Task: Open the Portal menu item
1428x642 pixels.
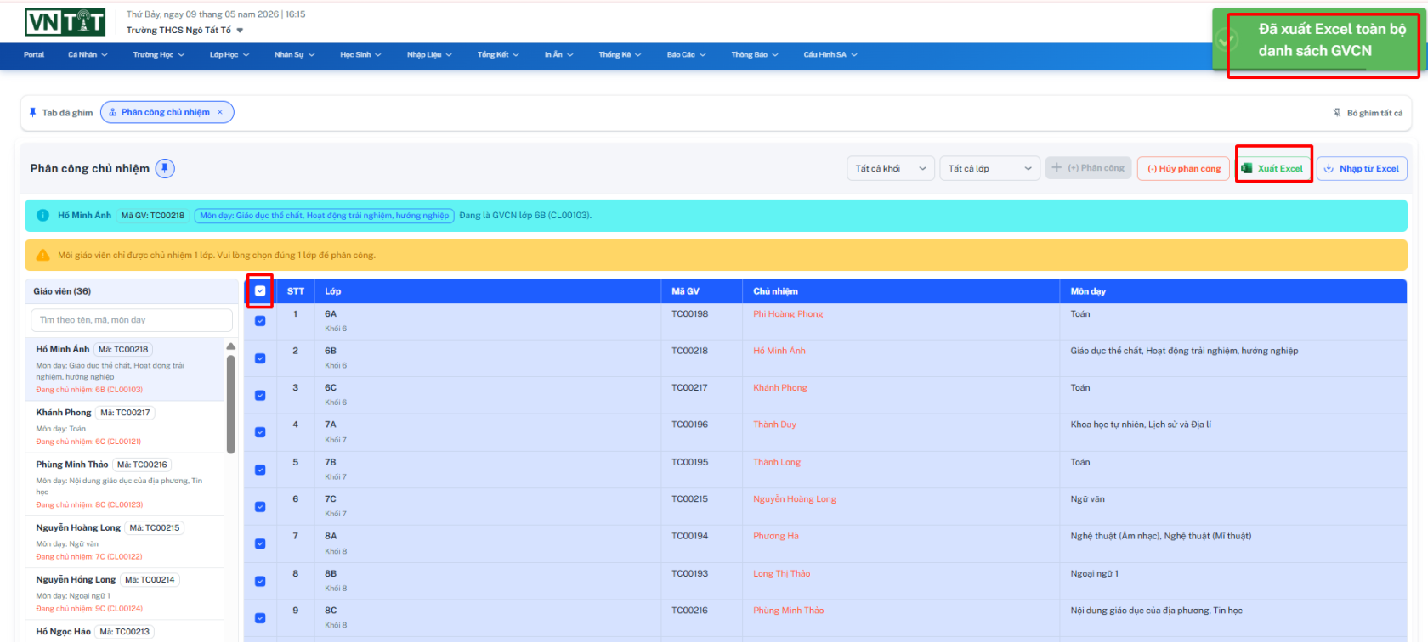Action: [34, 54]
